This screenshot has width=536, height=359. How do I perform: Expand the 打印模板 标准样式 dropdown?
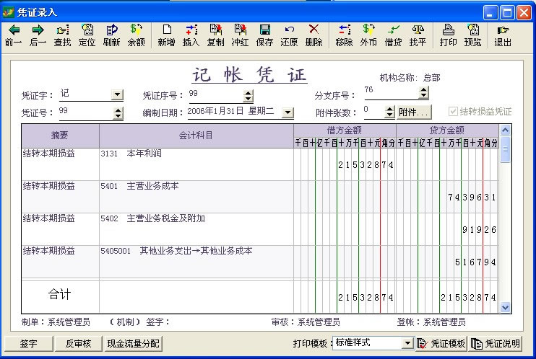407,343
